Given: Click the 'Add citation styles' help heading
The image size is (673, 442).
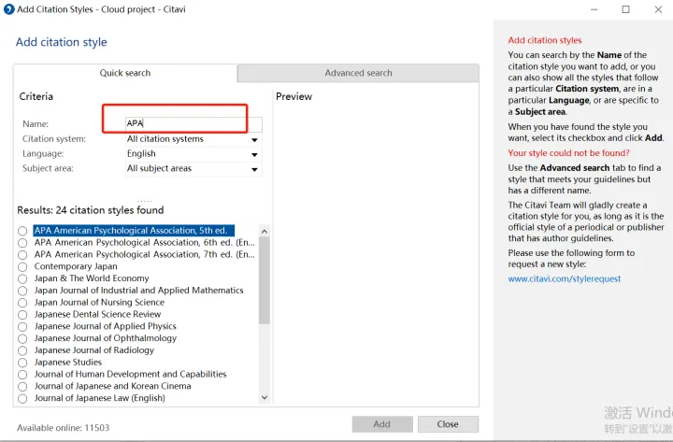Looking at the screenshot, I should (545, 40).
